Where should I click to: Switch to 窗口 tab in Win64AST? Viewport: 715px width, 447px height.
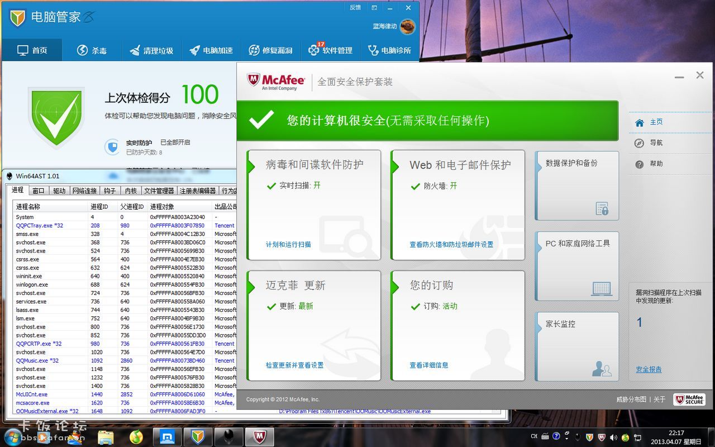(x=38, y=191)
